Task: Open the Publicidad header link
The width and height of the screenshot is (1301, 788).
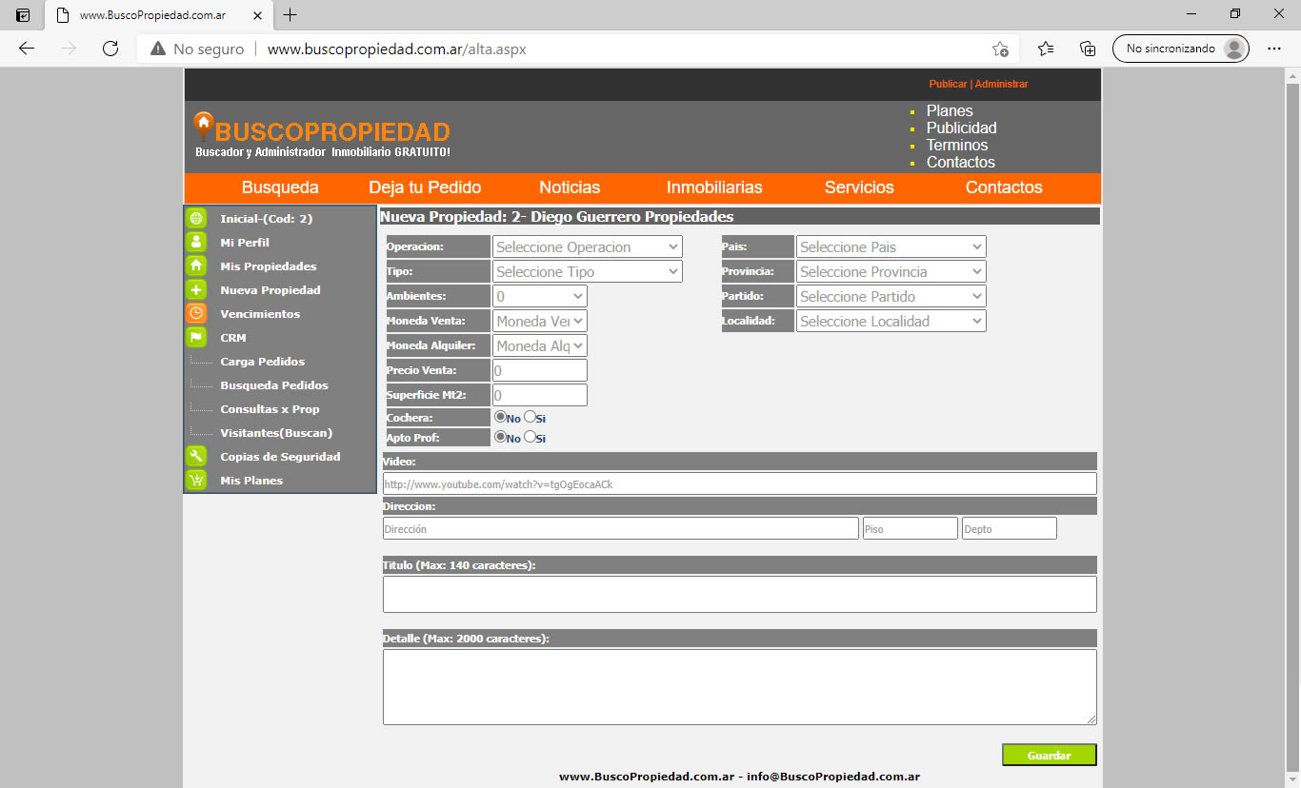Action: [x=962, y=128]
